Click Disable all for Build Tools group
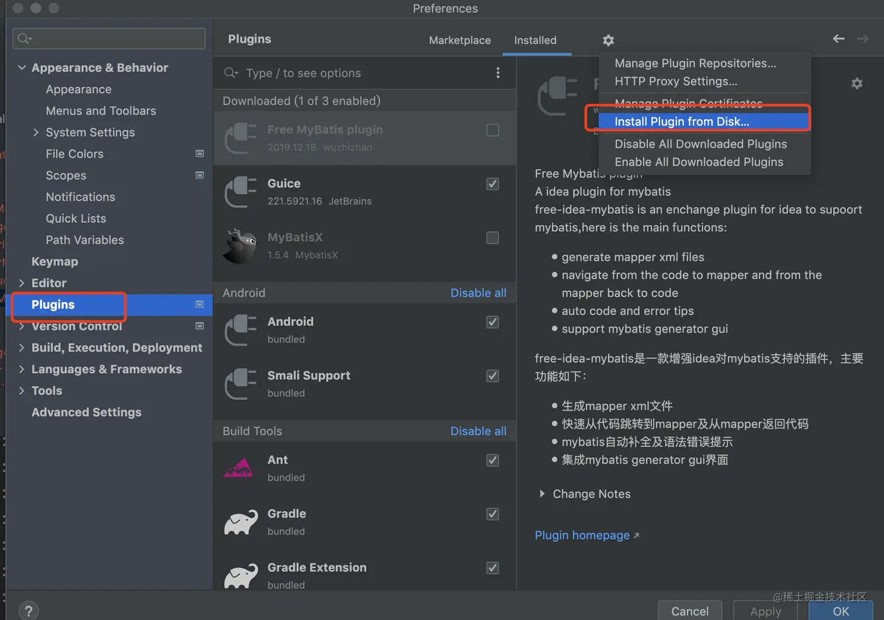Screen dimensions: 884x620 click(x=478, y=431)
